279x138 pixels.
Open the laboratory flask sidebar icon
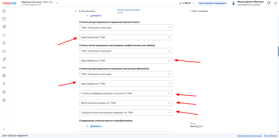click(4, 59)
